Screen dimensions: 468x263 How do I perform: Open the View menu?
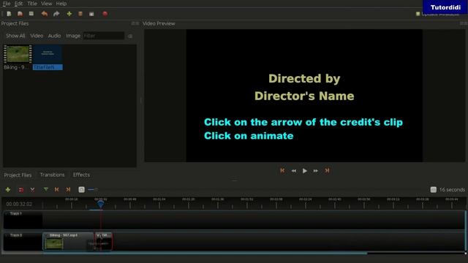46,4
